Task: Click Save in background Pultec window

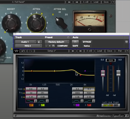Action: click(x=106, y=2)
